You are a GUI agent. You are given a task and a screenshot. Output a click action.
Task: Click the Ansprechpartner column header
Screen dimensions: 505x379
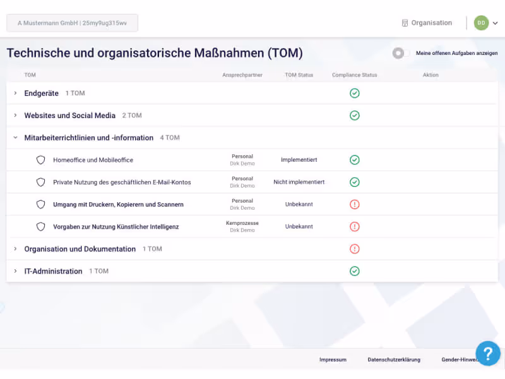pos(242,75)
